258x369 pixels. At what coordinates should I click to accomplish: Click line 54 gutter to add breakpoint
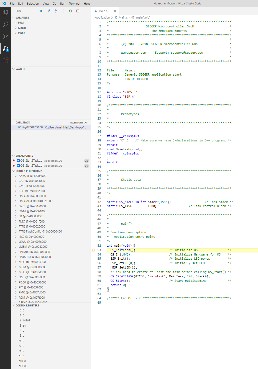[x=94, y=254]
